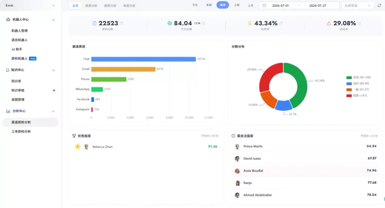Open 工单质检分析 in the sidebar
Viewport: 385px width, 208px height.
21,131
